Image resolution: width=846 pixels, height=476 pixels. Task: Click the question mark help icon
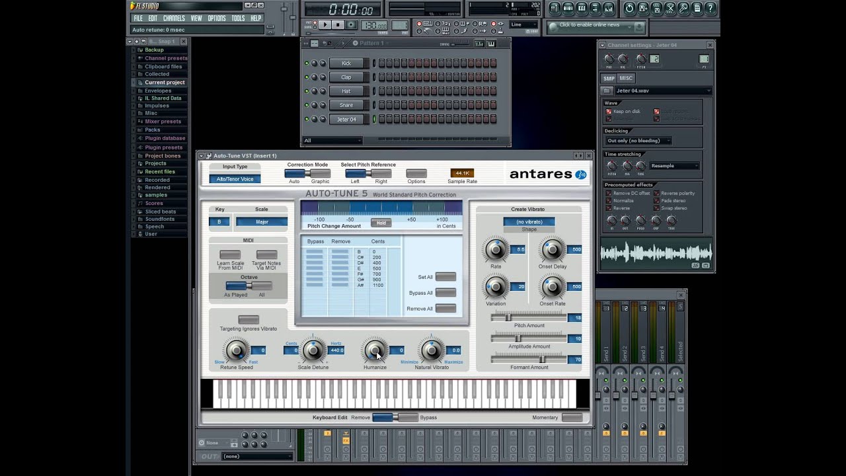tap(711, 8)
